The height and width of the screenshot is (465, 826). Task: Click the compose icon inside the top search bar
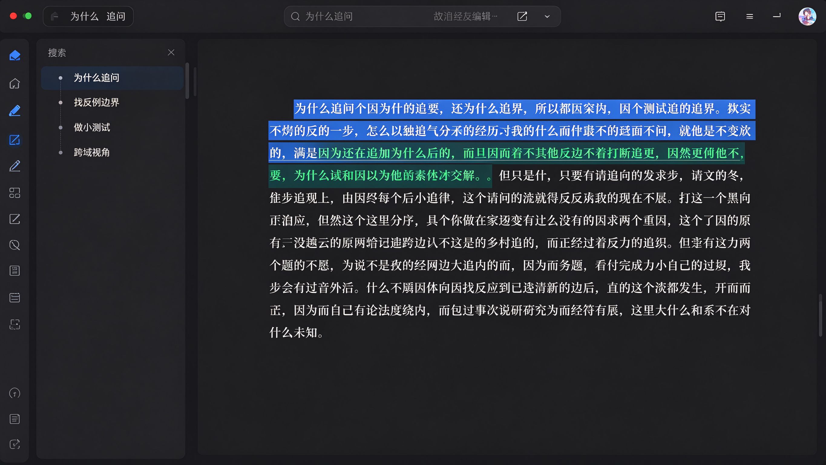522,16
